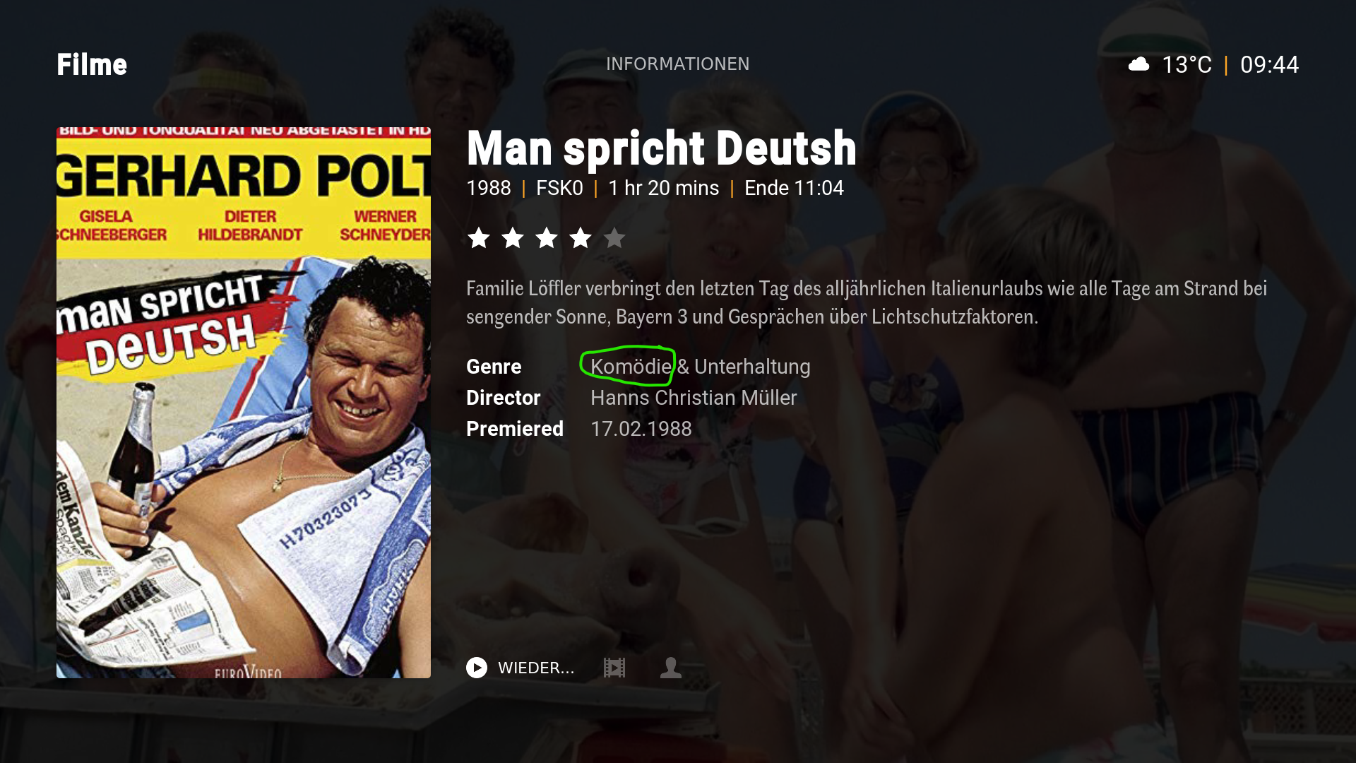Viewport: 1356px width, 763px height.
Task: Click the movie title Man spricht Deutsh
Action: 662,148
